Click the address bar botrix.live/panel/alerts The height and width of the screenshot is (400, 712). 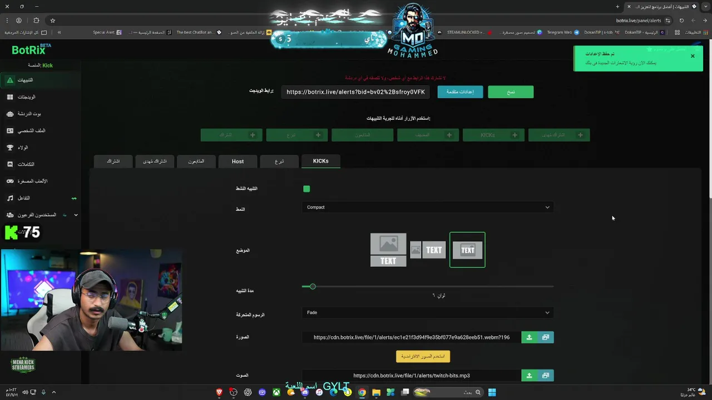pos(639,21)
